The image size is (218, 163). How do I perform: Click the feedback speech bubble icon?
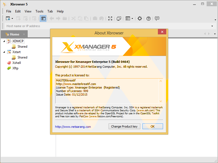coord(157,18)
